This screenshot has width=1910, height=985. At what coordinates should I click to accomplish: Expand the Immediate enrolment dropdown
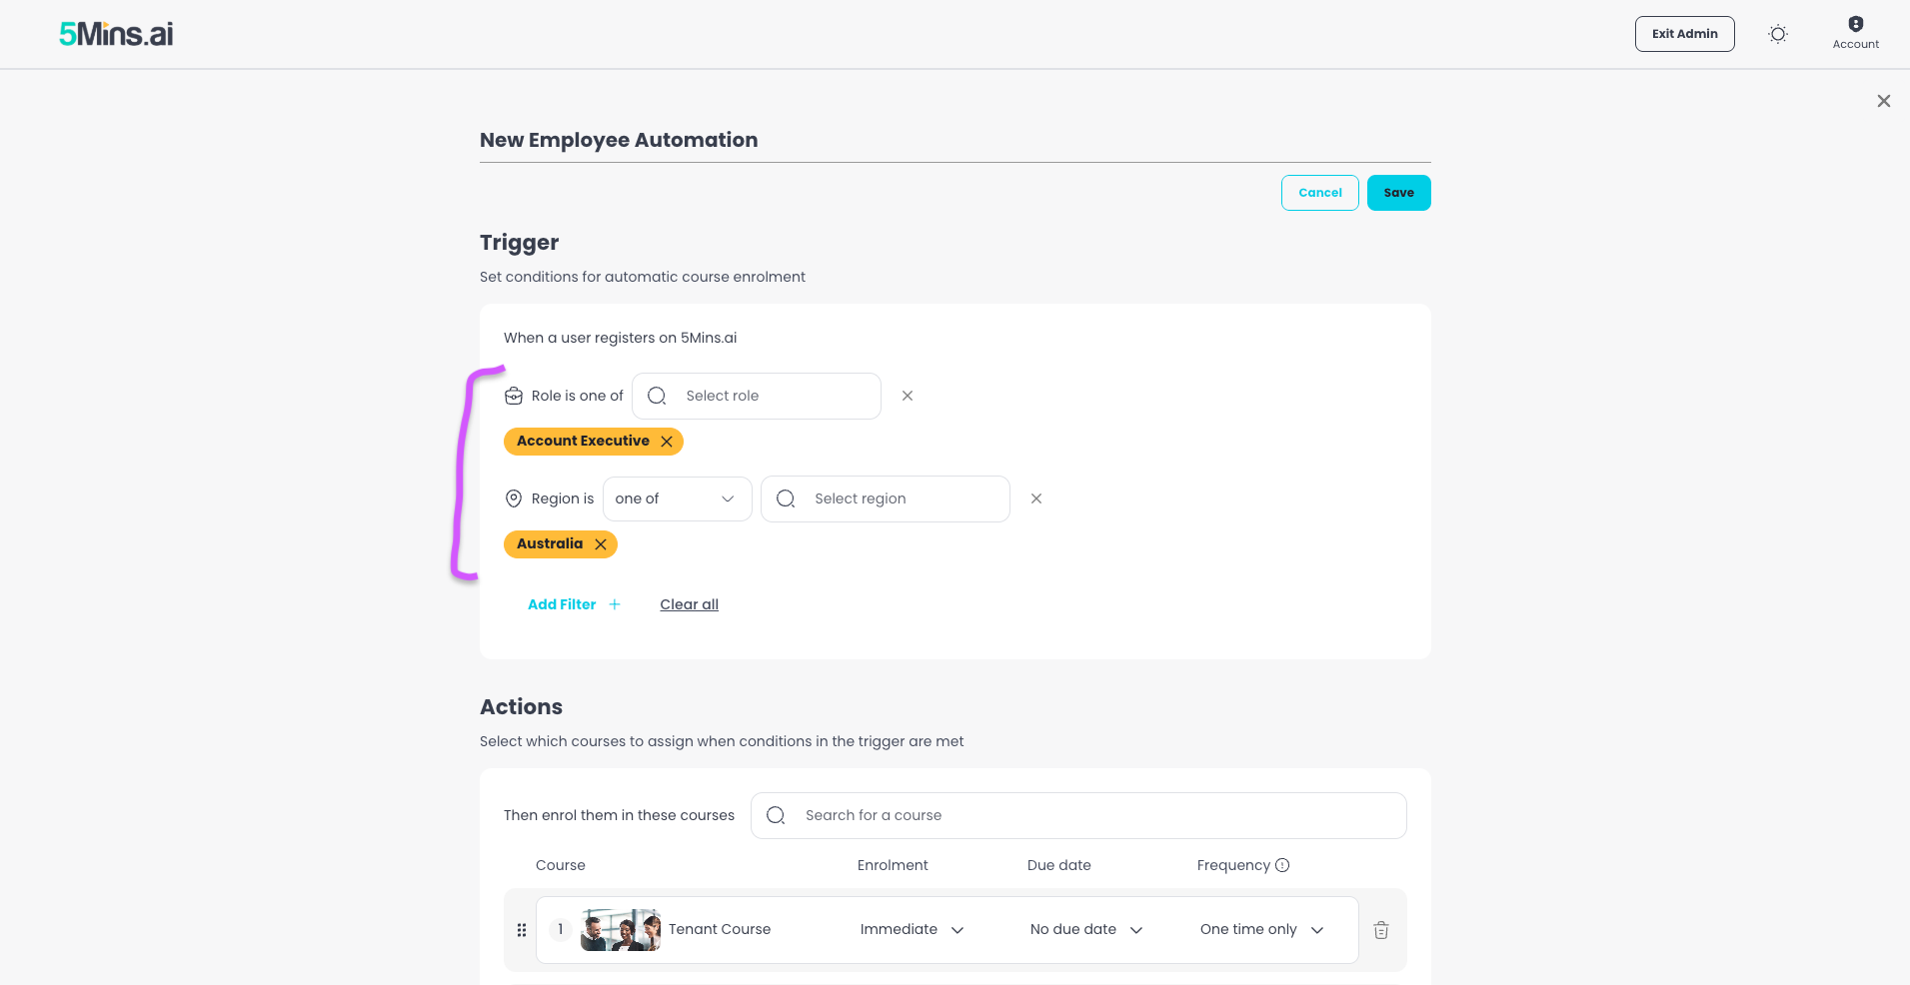click(912, 930)
